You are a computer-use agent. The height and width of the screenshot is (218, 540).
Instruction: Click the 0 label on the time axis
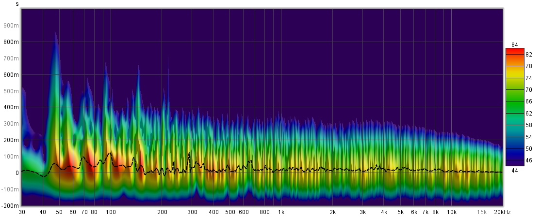click(16, 173)
